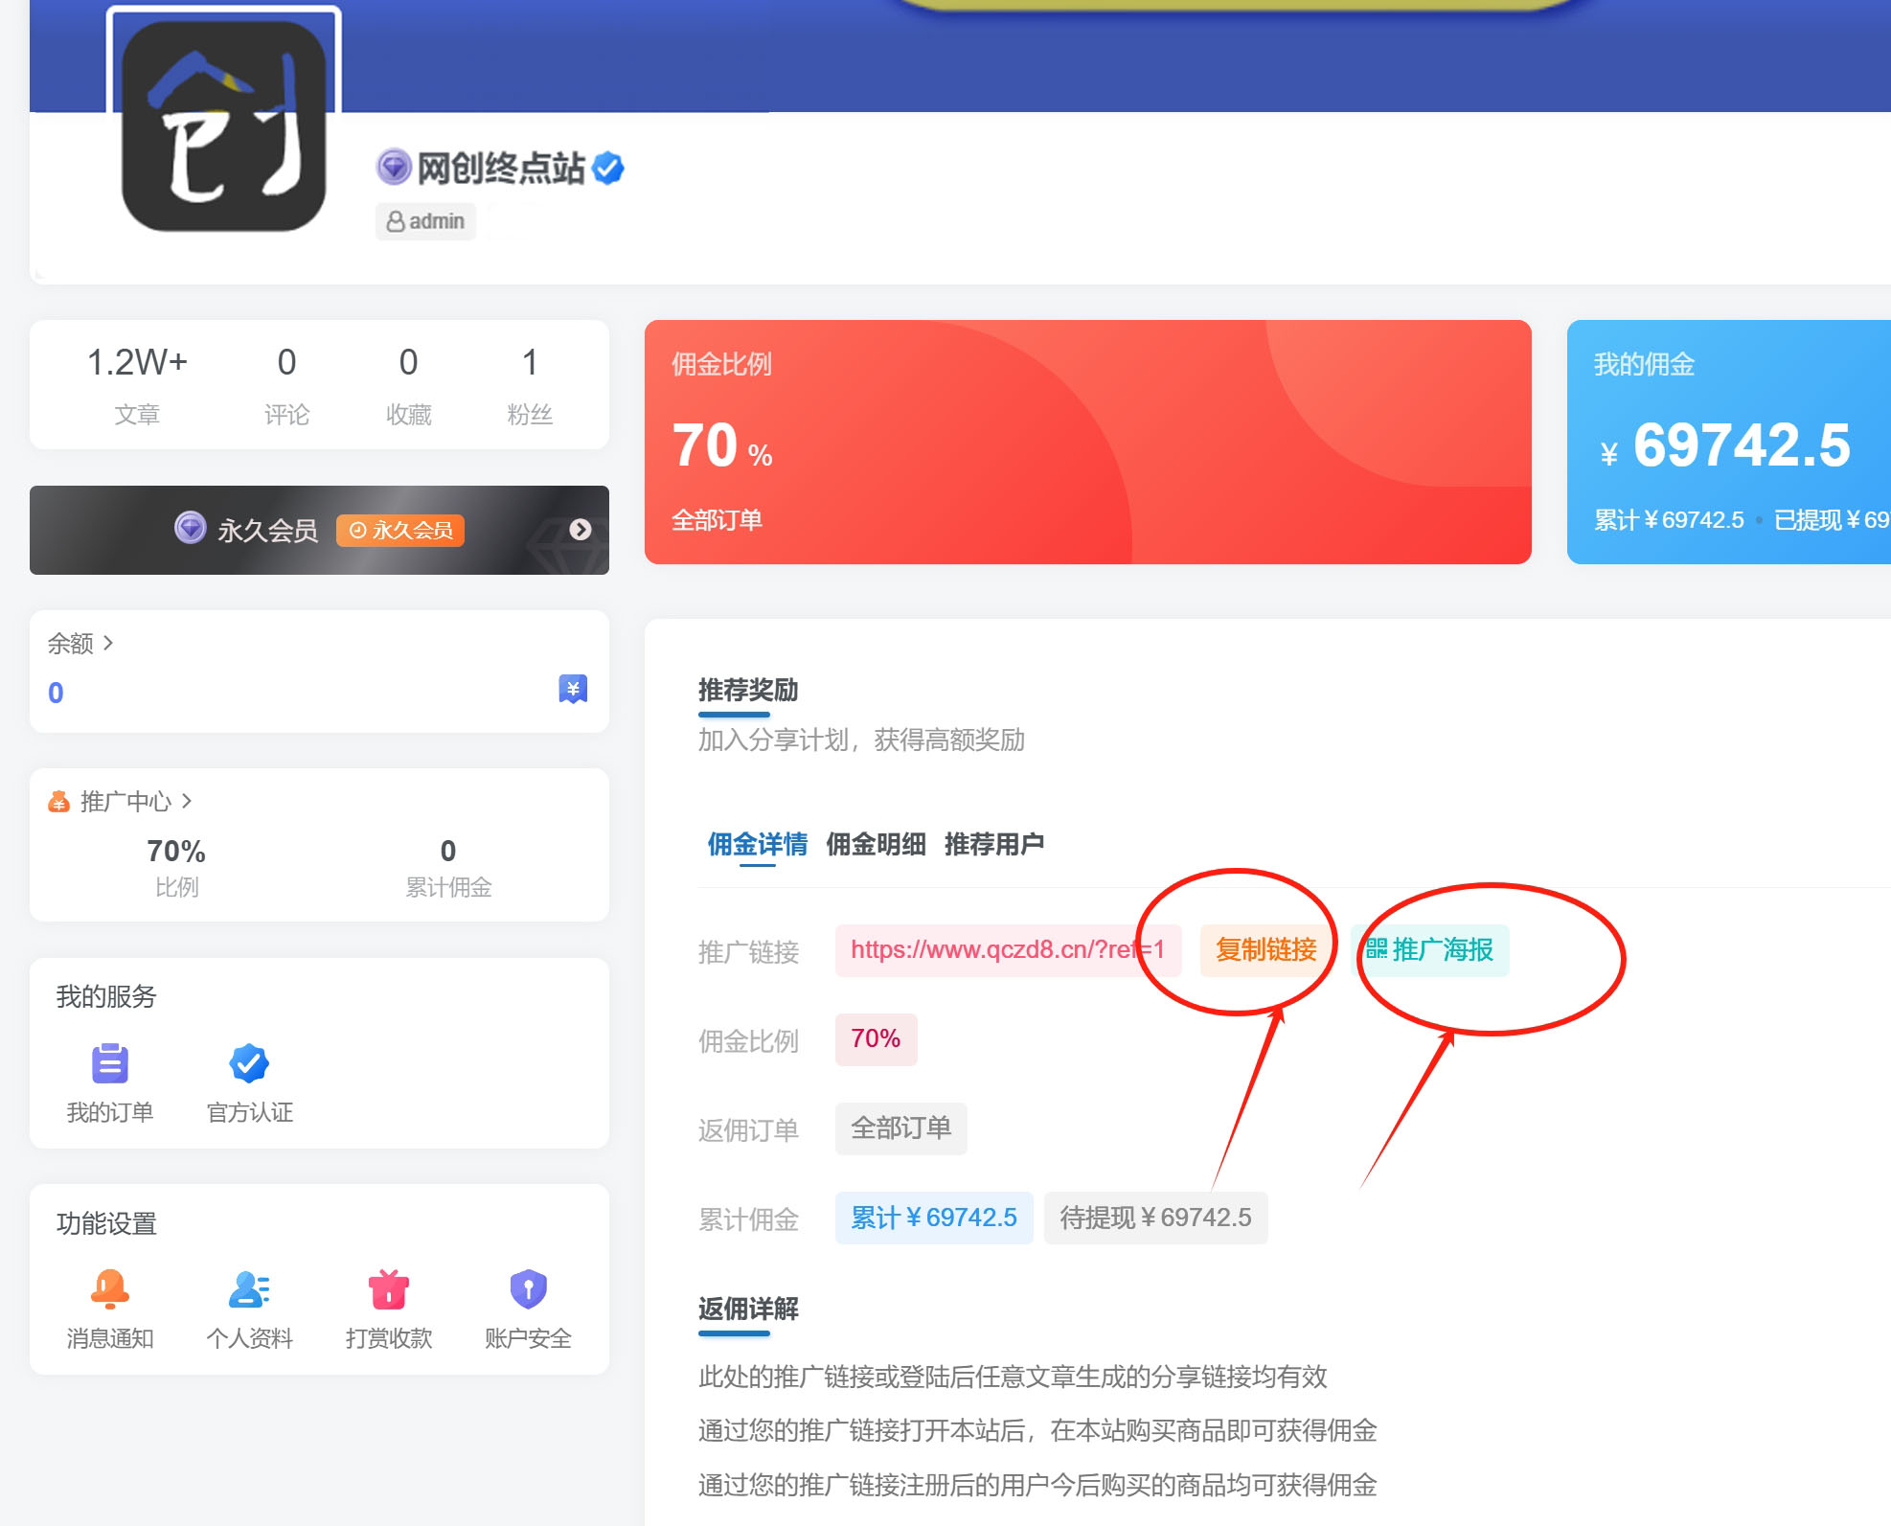
Task: Open the 我的订单 clipboard icon
Action: coord(108,1063)
